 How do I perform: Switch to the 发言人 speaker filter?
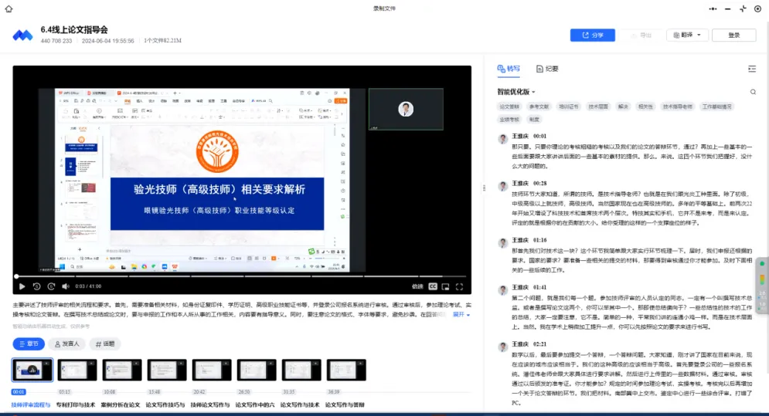tap(66, 343)
